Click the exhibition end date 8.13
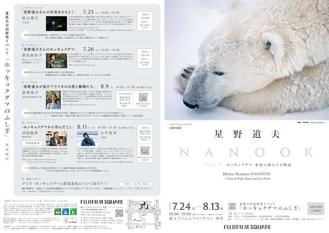 [x=211, y=207]
